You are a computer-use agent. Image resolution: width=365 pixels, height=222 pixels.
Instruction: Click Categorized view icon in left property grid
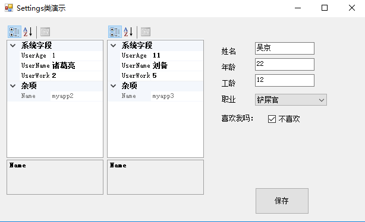pos(14,32)
